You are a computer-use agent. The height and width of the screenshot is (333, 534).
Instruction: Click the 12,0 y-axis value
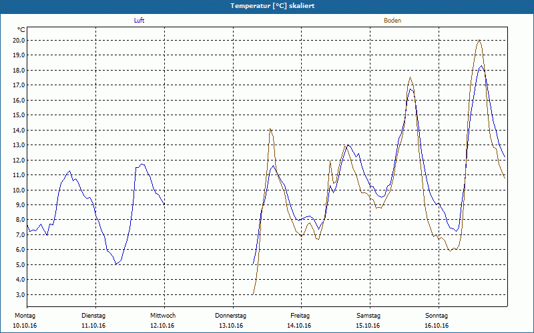click(x=19, y=160)
